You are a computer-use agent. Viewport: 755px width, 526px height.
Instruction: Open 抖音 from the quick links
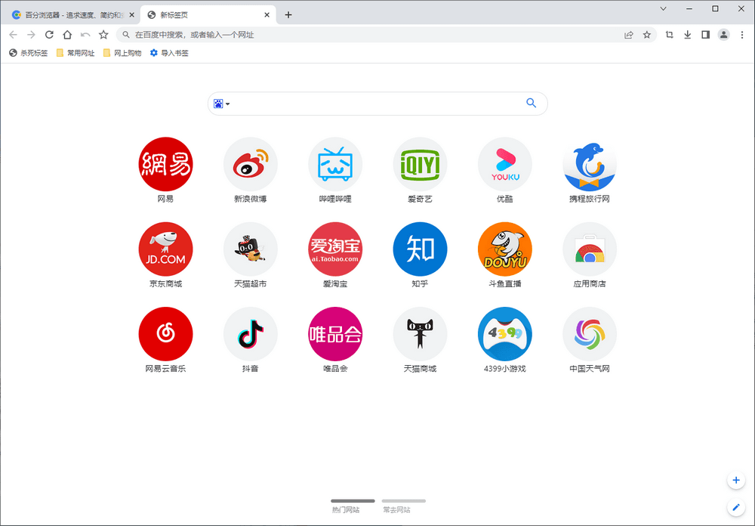250,333
